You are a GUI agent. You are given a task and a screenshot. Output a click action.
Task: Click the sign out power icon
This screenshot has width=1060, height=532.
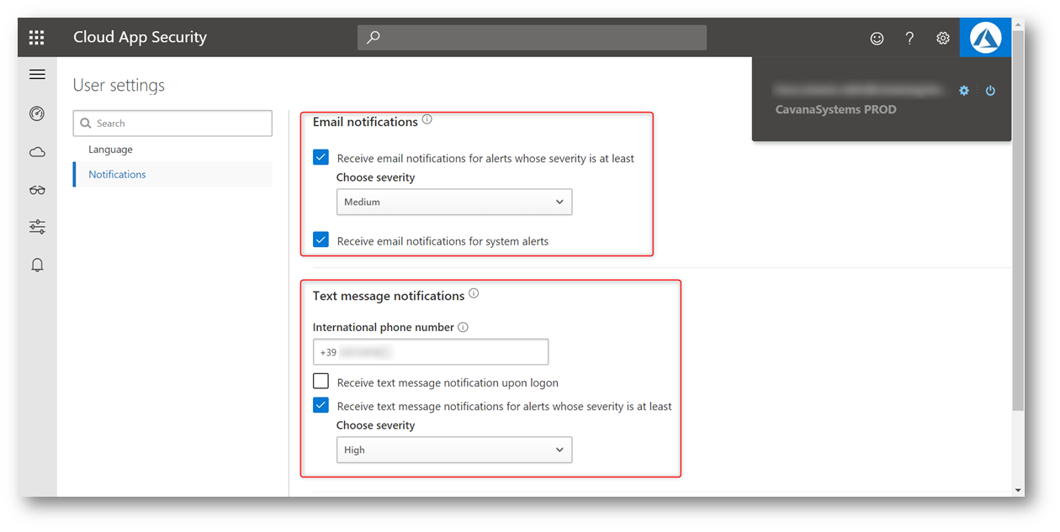point(990,91)
